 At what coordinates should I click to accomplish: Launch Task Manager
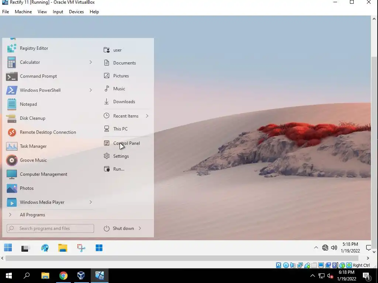coord(33,146)
